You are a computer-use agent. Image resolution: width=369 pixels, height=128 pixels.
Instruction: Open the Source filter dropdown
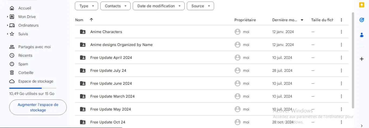coord(200,6)
